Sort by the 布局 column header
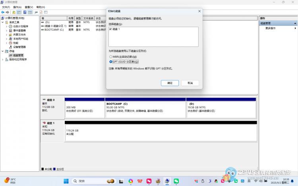The image size is (298, 186). click(71, 18)
